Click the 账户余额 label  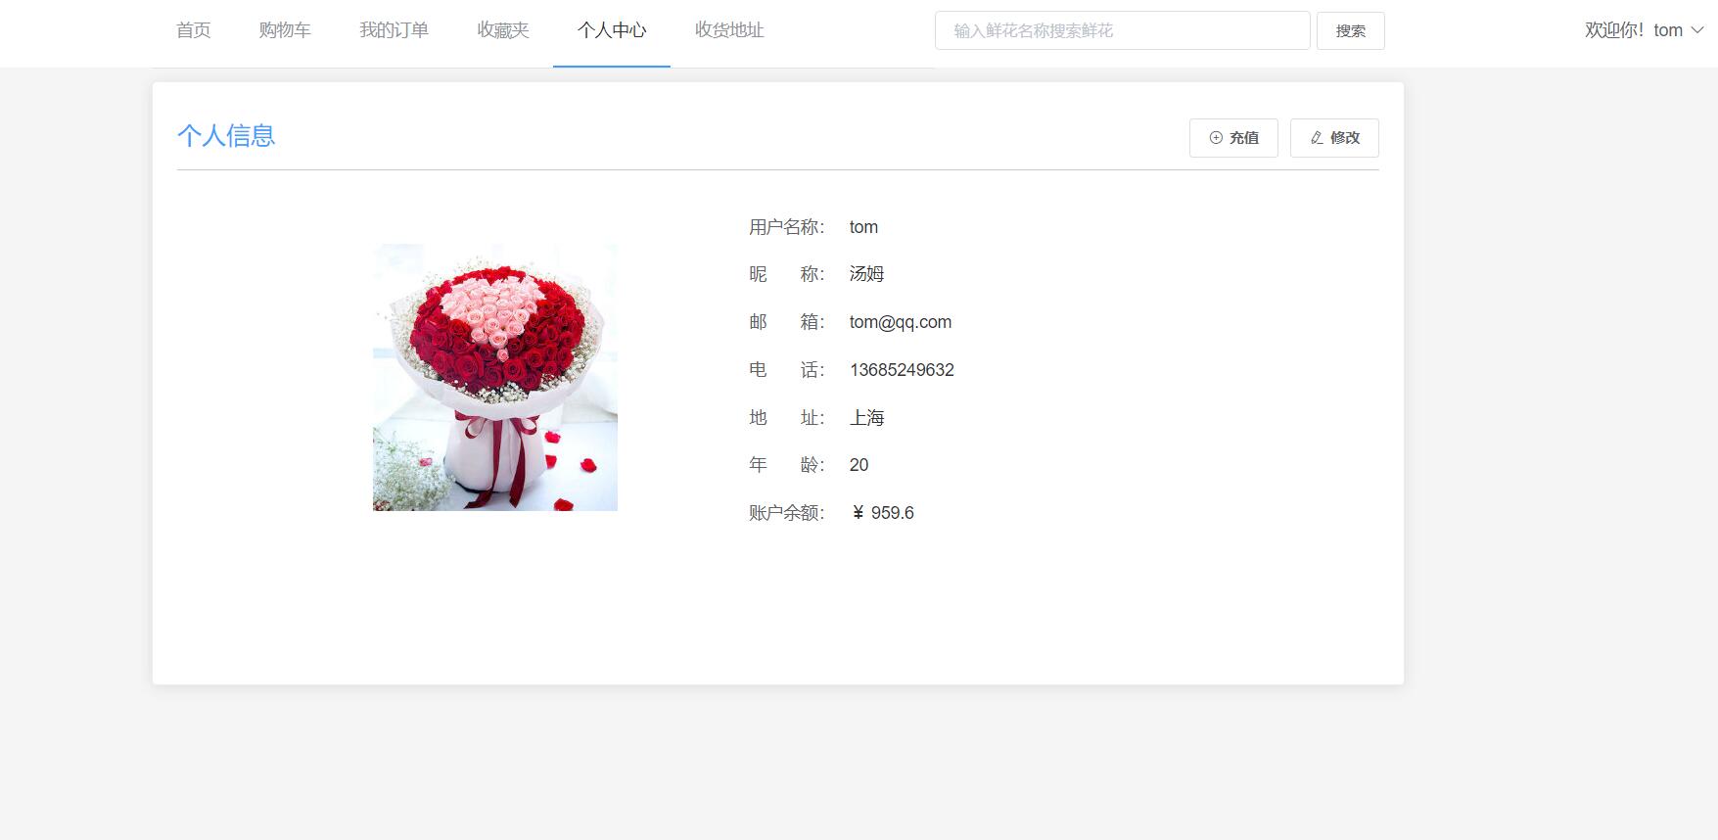787,513
